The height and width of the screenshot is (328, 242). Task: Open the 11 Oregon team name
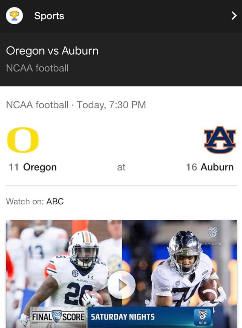pyautogui.click(x=33, y=167)
